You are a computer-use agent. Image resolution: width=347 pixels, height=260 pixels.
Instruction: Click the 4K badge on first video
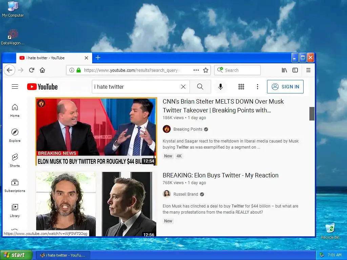coord(179,156)
